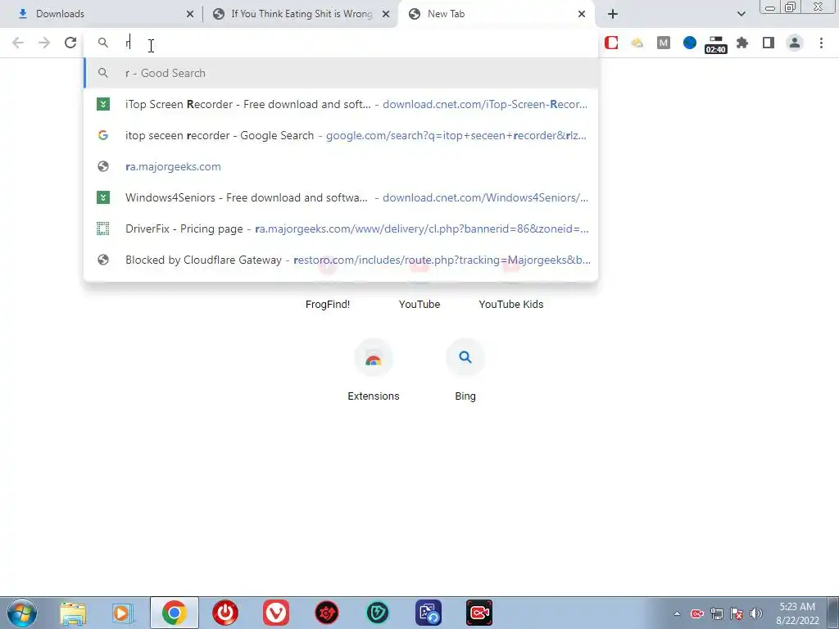Screen dimensions: 839x629
Task: Close the New Tab tab
Action: point(582,14)
